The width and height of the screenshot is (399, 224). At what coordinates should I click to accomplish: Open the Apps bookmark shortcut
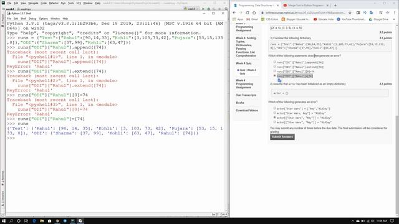tap(238, 19)
